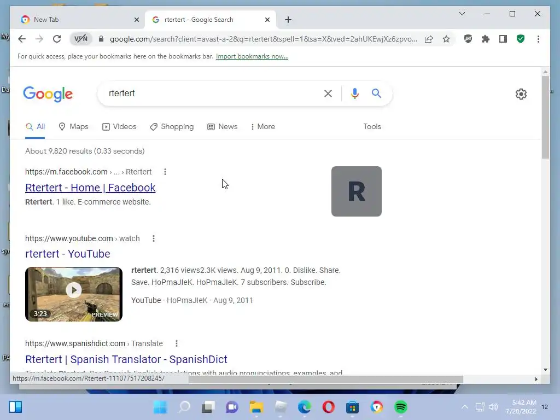Viewport: 560px width, 420px height.
Task: Open Rtertert - Home | Facebook result
Action: [90, 188]
